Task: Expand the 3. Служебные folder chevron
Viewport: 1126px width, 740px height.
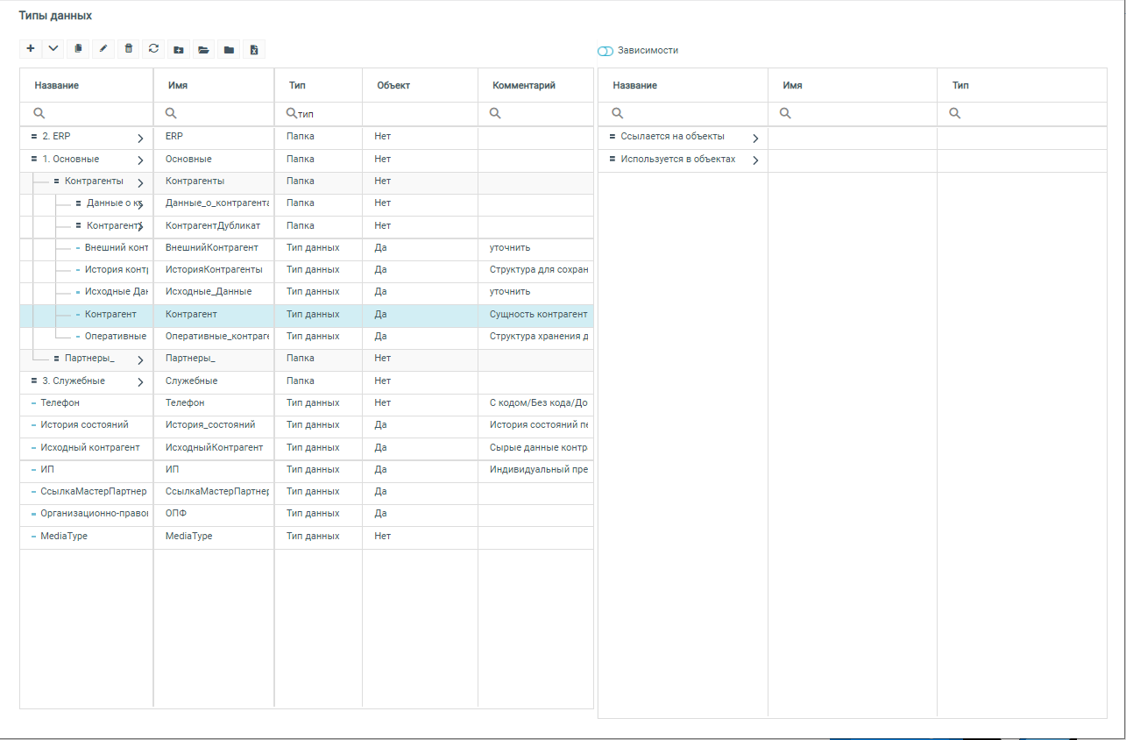Action: 140,382
